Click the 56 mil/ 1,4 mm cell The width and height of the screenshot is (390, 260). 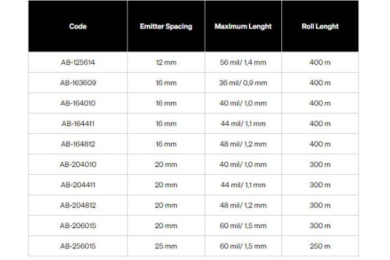click(x=242, y=63)
